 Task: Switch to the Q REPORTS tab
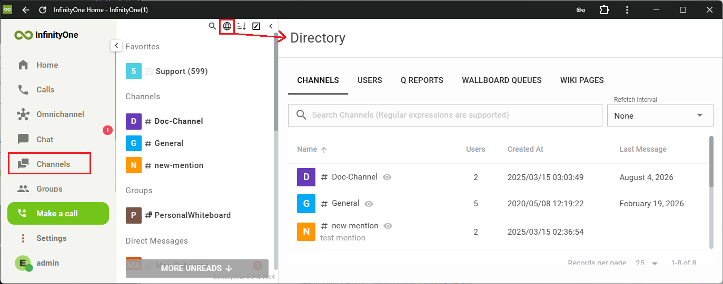422,80
